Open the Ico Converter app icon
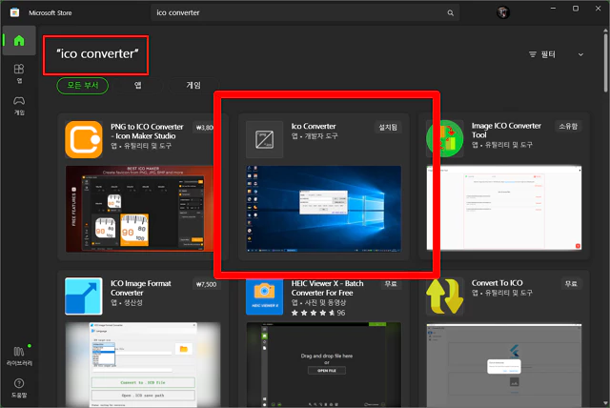Image resolution: width=610 pixels, height=408 pixels. (x=265, y=139)
